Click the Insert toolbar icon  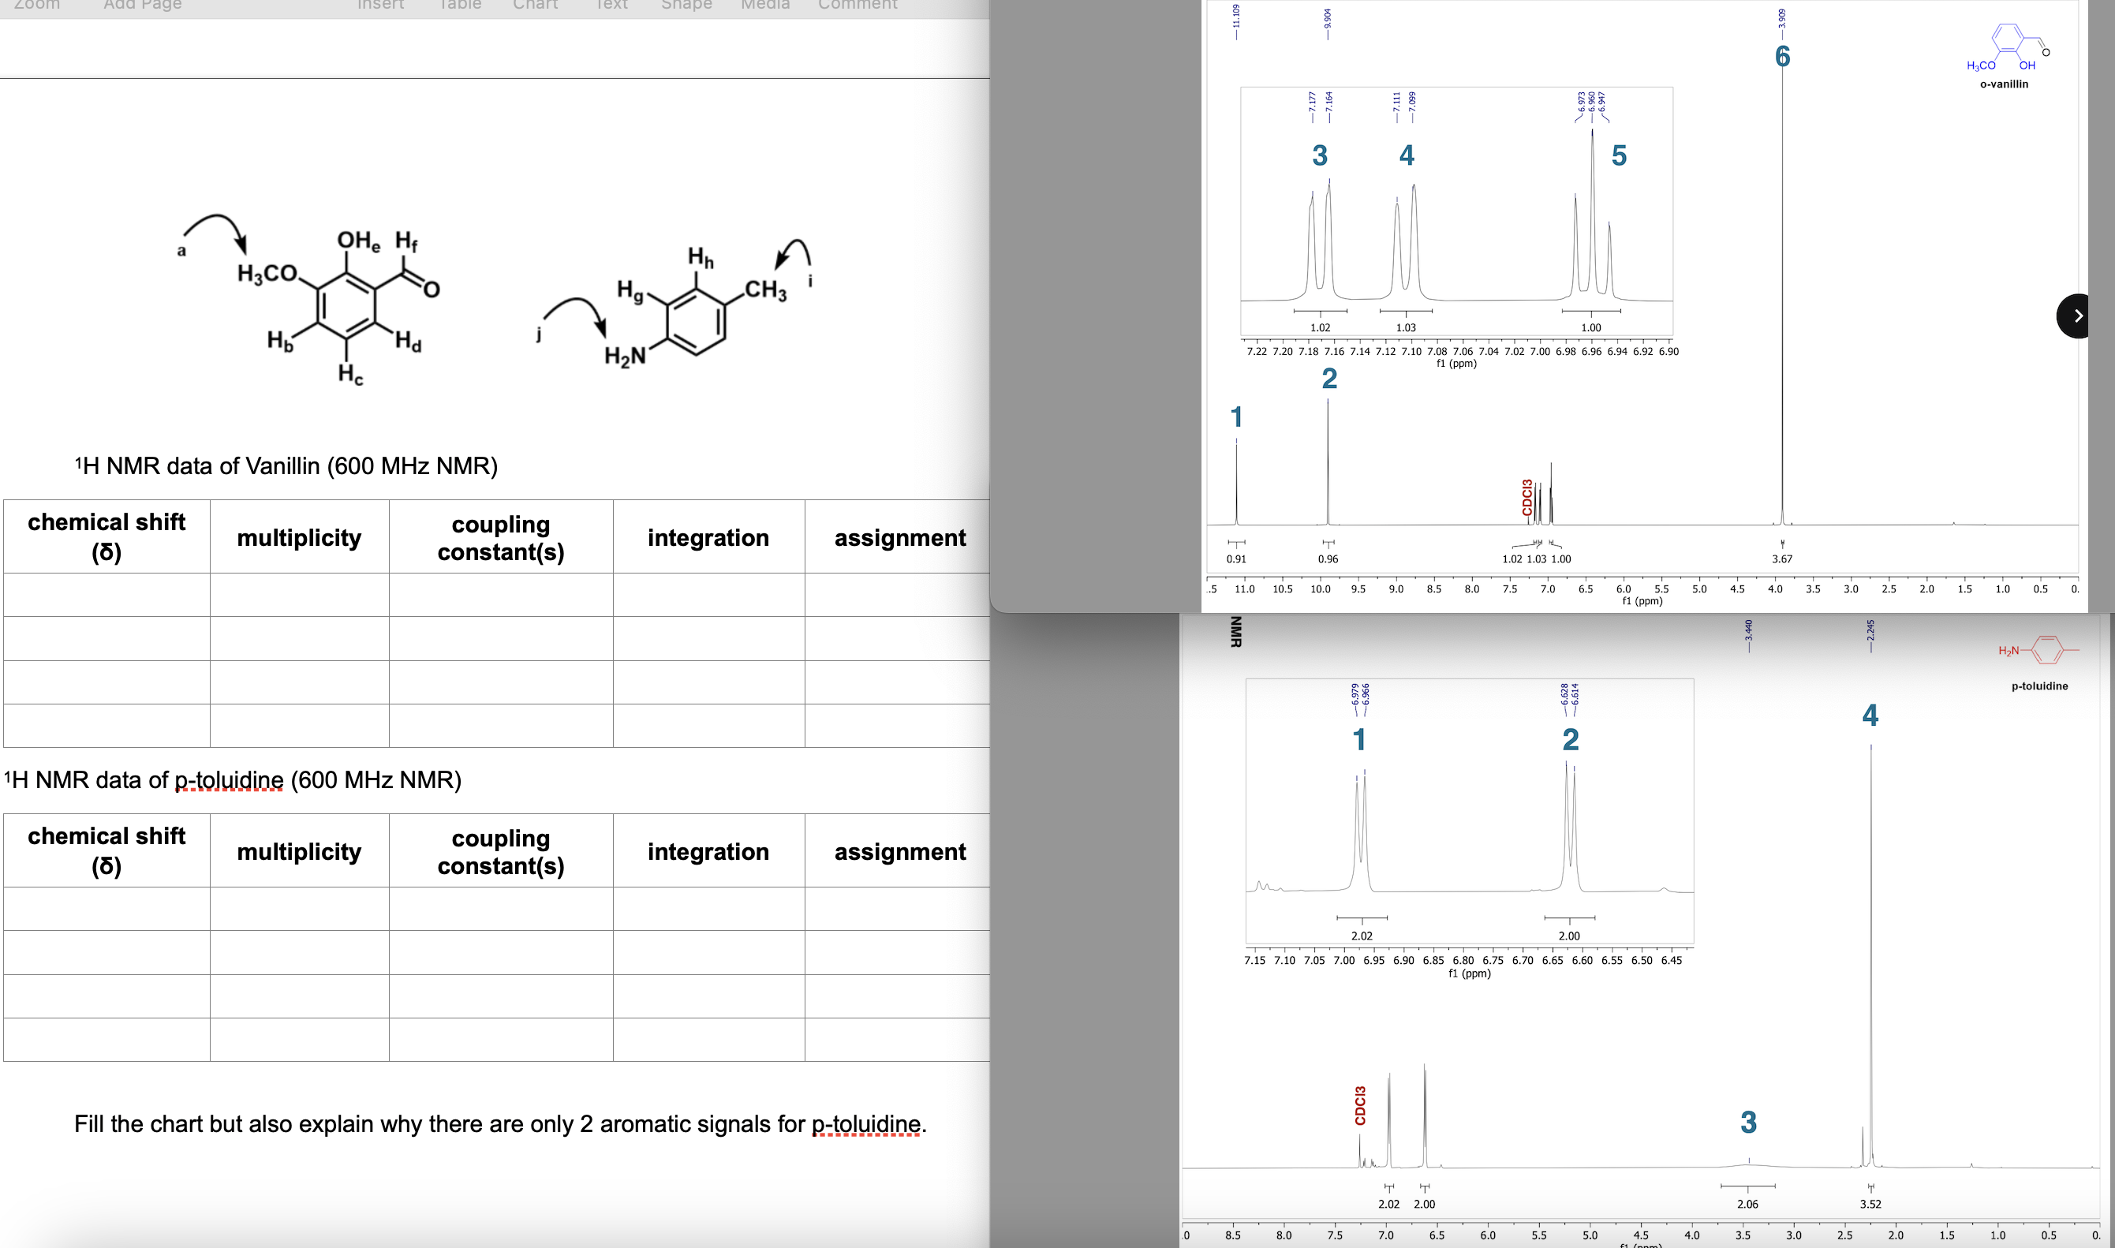click(x=382, y=5)
